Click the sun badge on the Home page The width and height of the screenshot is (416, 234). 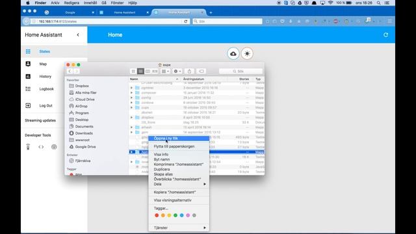pos(247,53)
